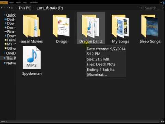Screen dimensions: 165x124
Task: Expand the ribbon with the chevron
Action: (x=161, y=3)
